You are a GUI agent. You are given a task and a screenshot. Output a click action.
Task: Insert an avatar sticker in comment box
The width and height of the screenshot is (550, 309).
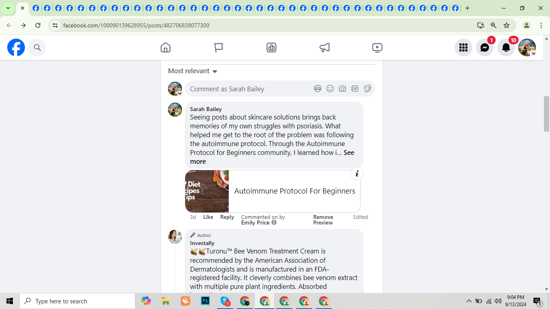point(318,89)
